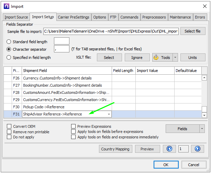Viewport: 211px width, 173px height.
Task: Toggle Remove non printable checkbox
Action: [x=9, y=132]
